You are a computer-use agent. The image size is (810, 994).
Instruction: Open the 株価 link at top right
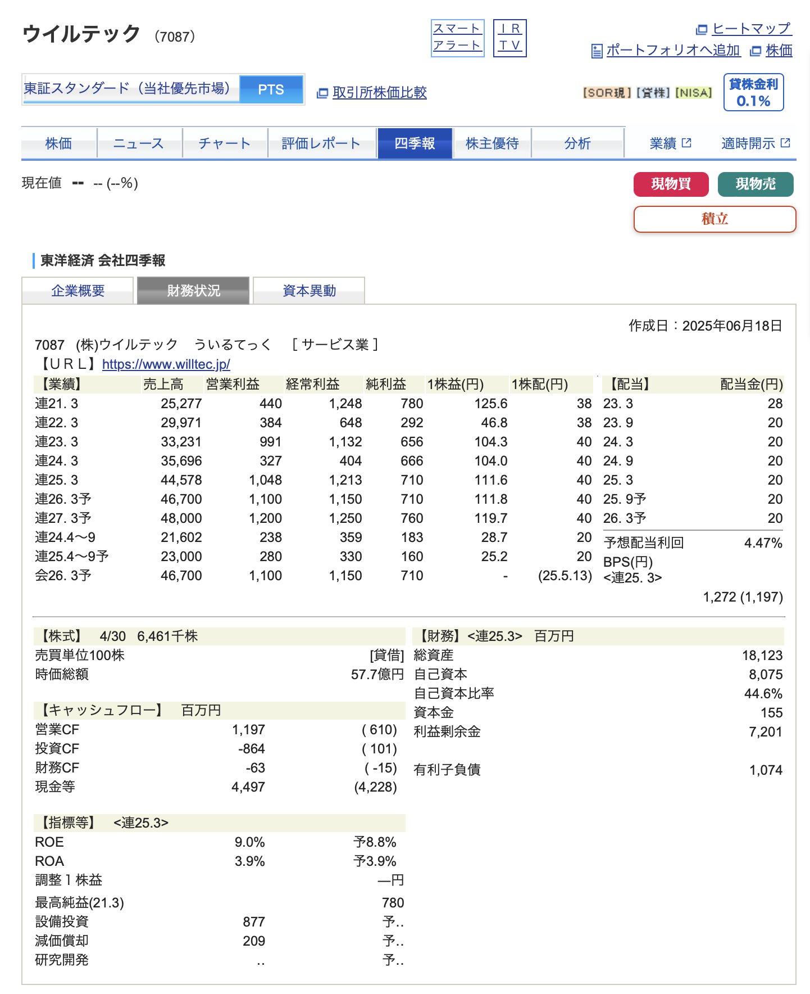pos(779,51)
